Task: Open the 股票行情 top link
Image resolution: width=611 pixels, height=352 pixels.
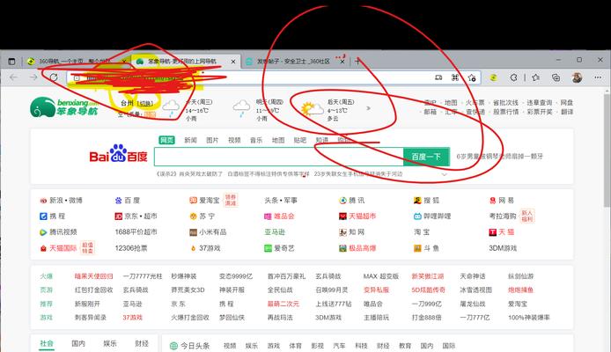Action: 506,112
